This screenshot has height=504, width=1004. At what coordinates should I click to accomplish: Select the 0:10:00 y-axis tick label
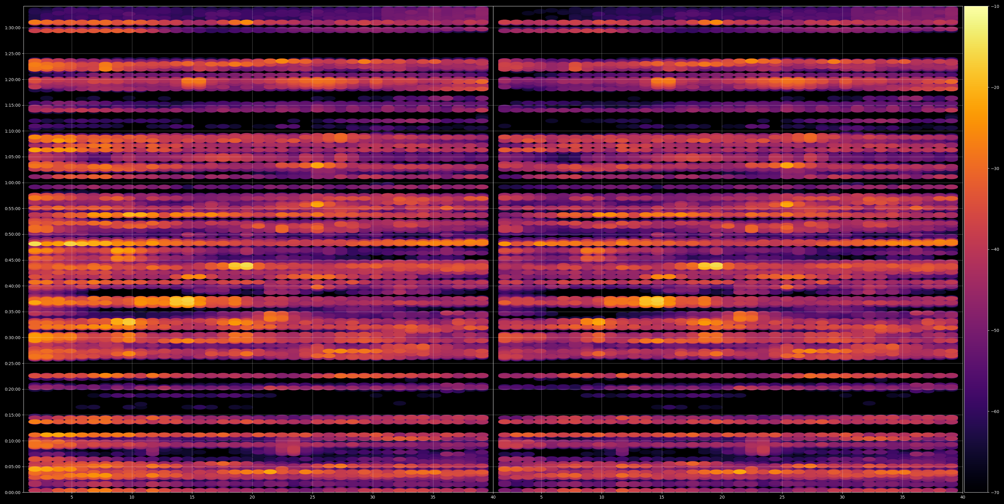12,441
